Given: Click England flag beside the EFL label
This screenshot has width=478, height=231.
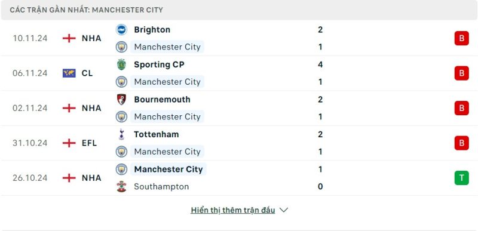Looking at the screenshot, I should 69,143.
